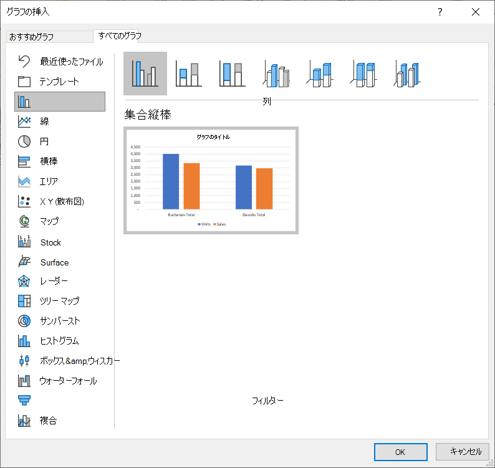Select the 3-D column subtype icon
The width and height of the screenshot is (495, 468).
point(407,74)
